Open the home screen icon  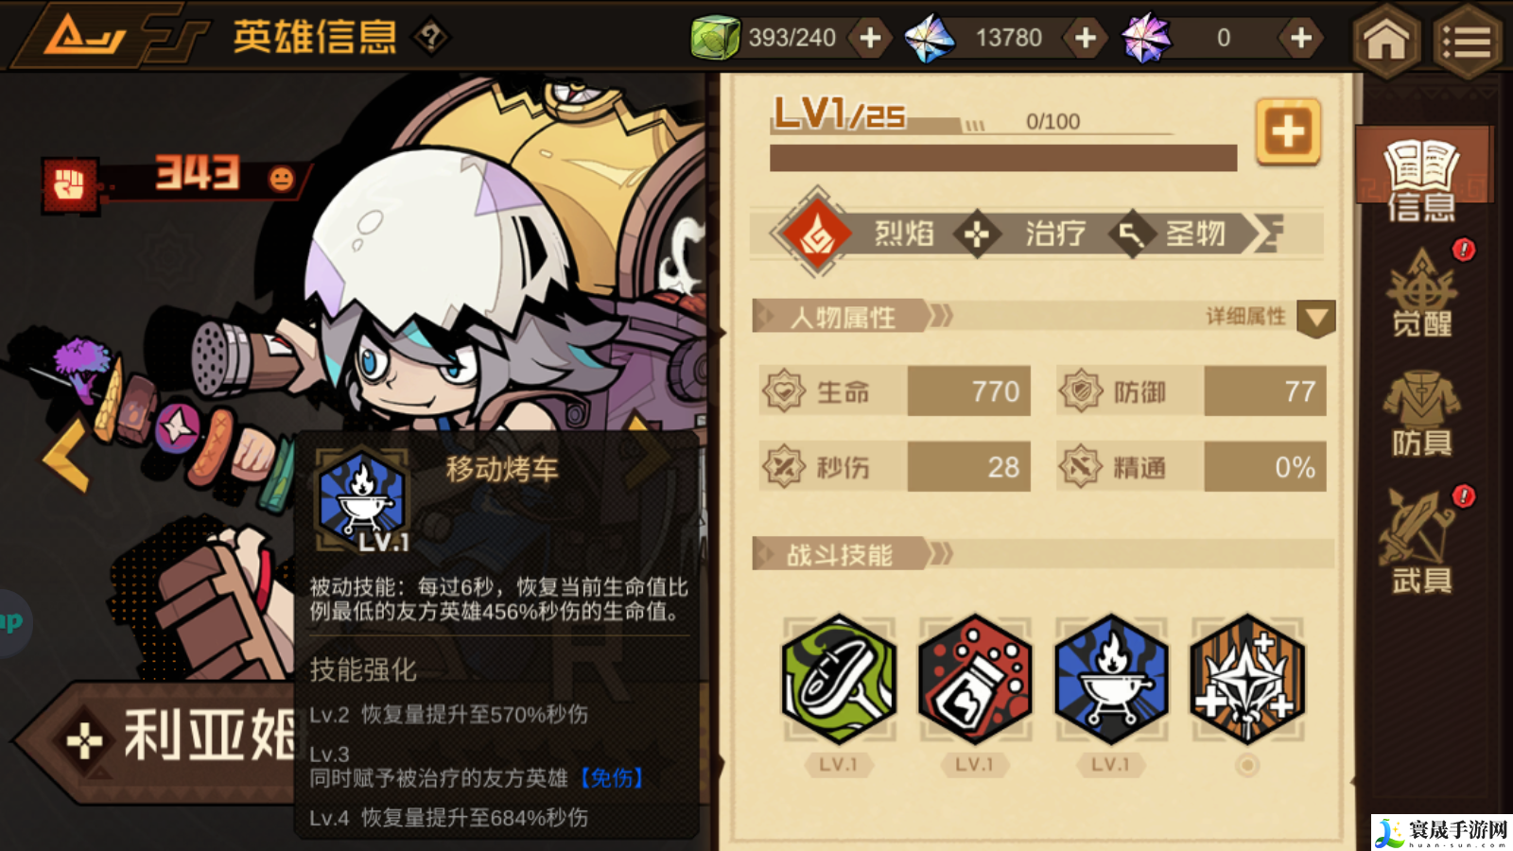click(x=1386, y=40)
